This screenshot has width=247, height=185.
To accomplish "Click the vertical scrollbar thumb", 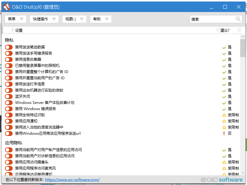I will click(243, 48).
